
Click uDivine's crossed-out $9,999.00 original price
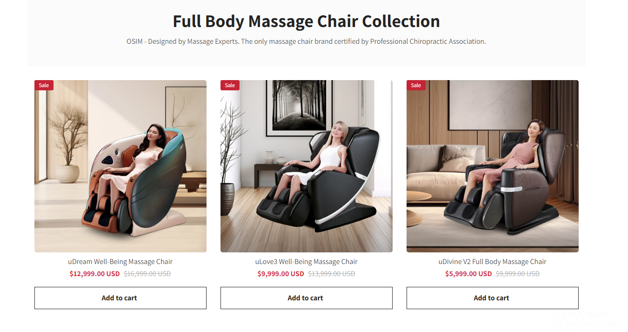518,274
